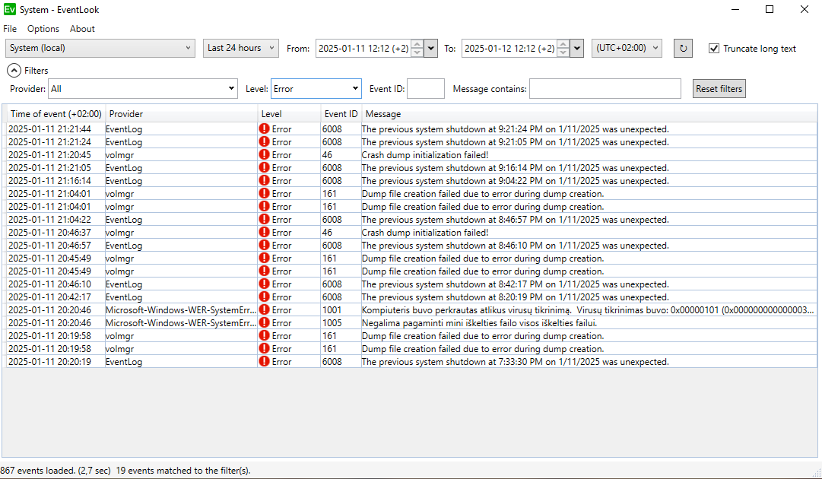Open the About menu
The image size is (822, 479).
pyautogui.click(x=82, y=29)
